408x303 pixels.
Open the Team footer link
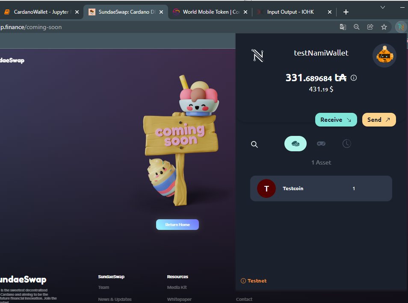point(103,287)
